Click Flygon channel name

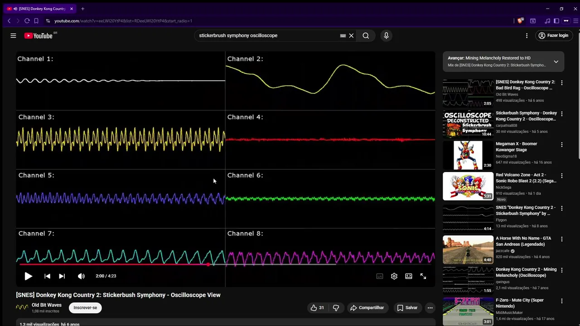[x=501, y=220]
